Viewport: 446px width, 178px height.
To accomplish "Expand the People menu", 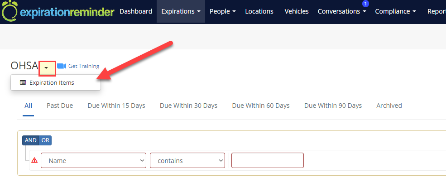I will (x=223, y=11).
